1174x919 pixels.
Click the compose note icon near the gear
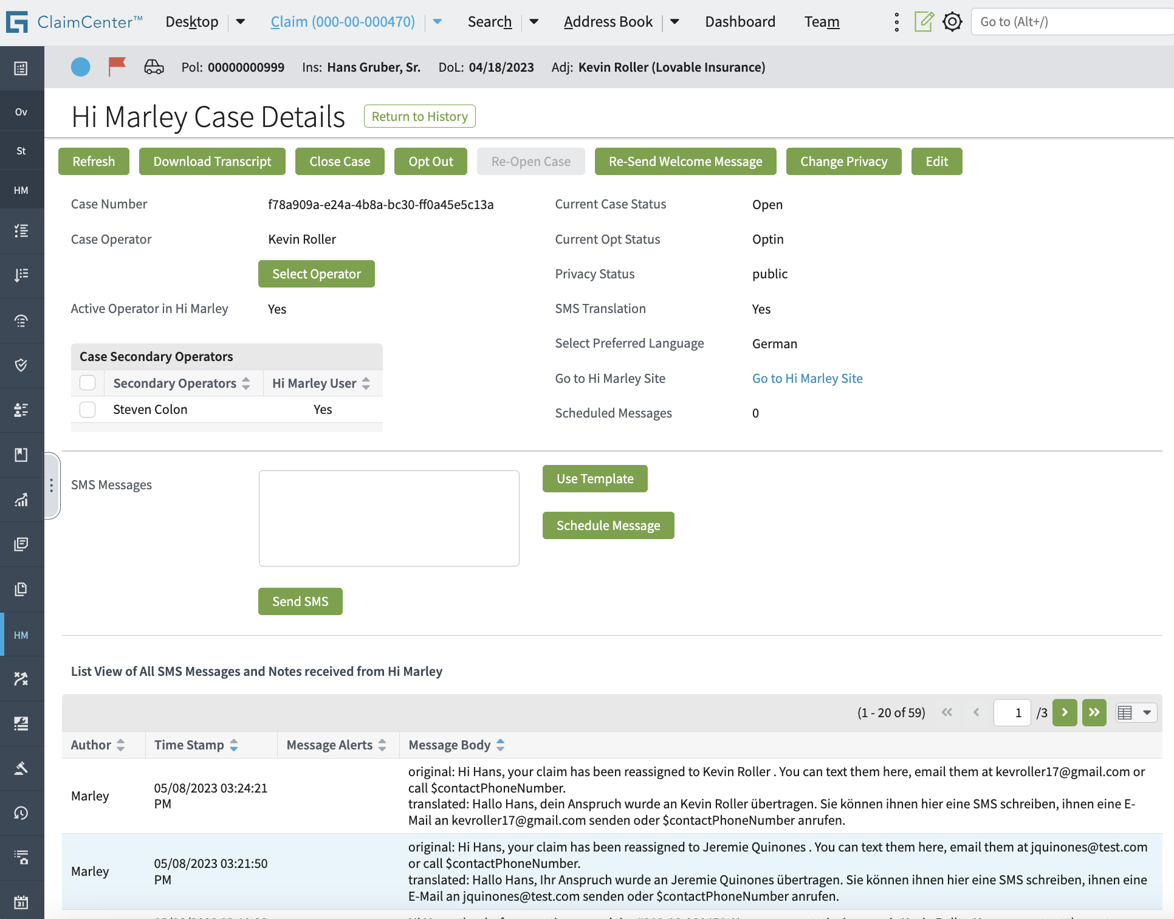[924, 21]
